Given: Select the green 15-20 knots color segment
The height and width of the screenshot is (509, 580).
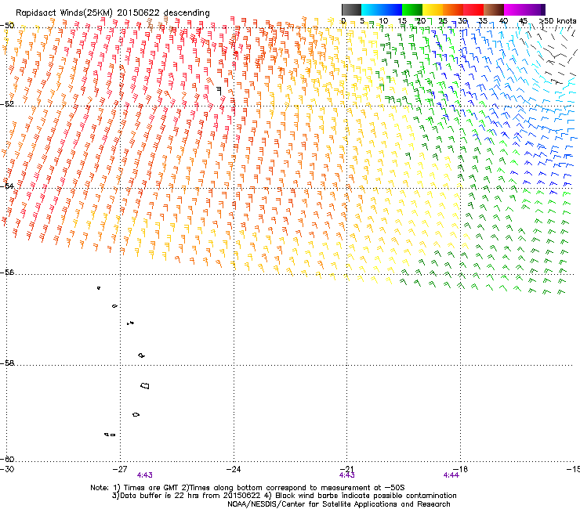Looking at the screenshot, I should [x=412, y=9].
